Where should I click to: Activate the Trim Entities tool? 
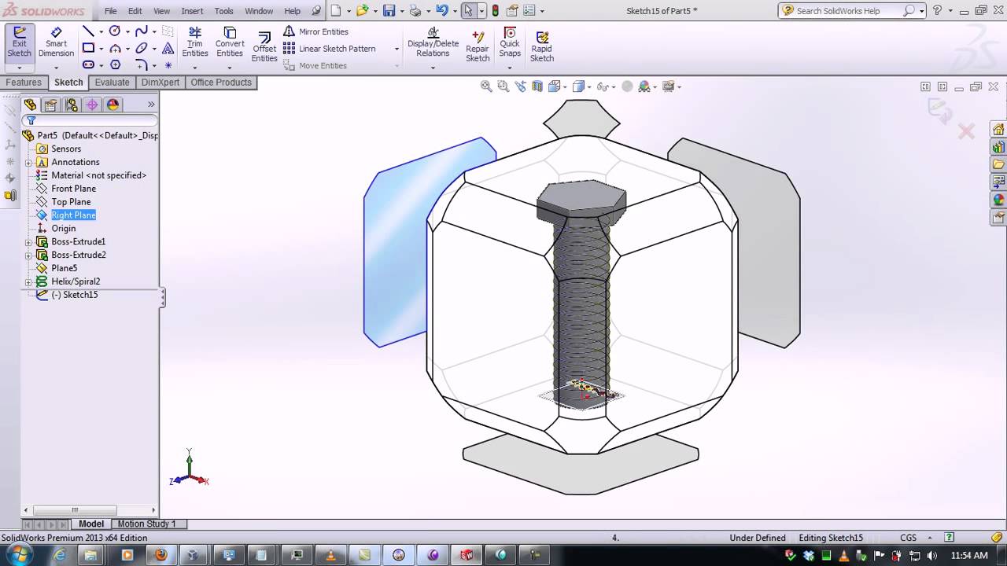[195, 42]
